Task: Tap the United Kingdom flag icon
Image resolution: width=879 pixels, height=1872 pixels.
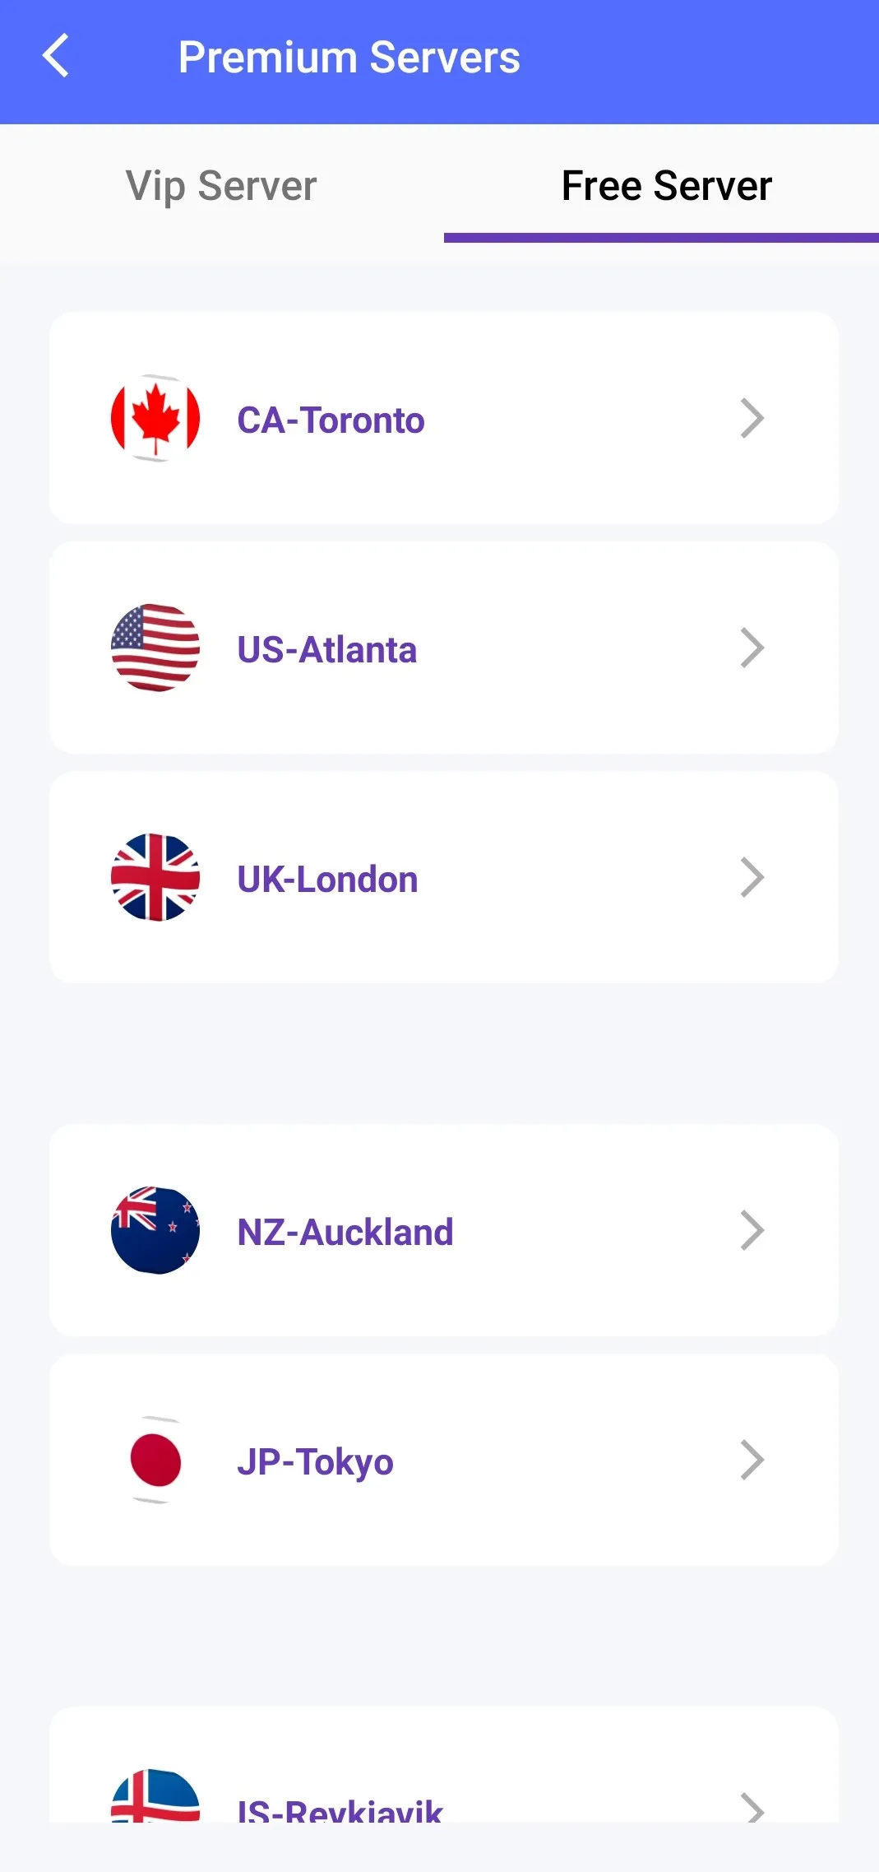Action: click(x=155, y=877)
